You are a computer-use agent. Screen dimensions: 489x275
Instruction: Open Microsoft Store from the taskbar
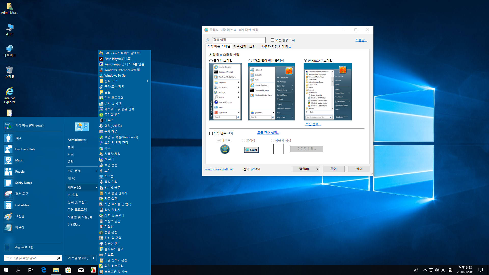68,270
